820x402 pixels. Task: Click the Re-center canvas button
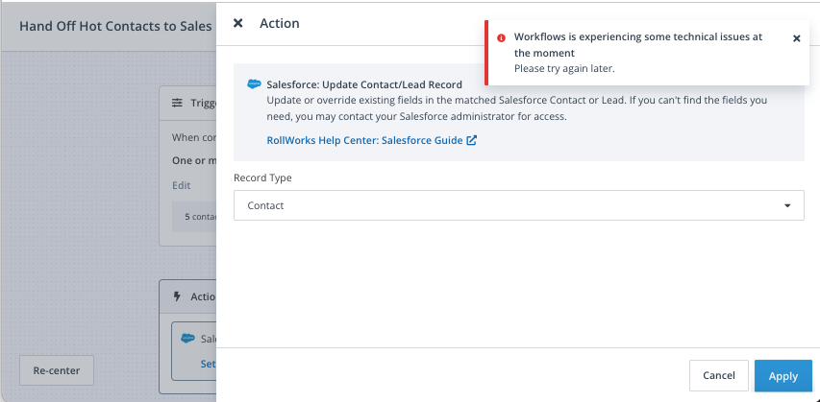57,370
